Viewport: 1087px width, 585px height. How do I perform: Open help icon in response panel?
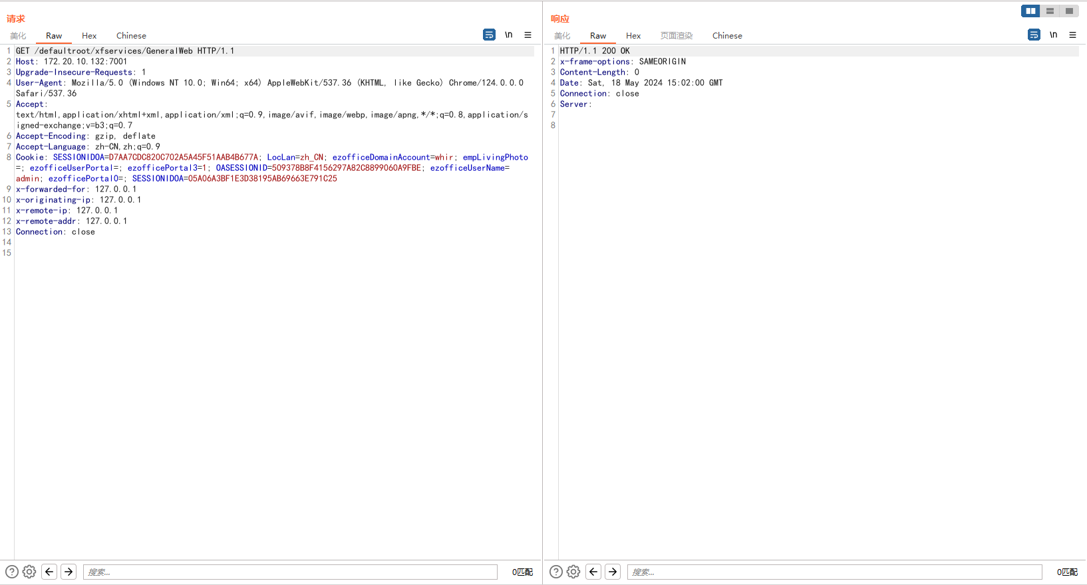pos(556,572)
